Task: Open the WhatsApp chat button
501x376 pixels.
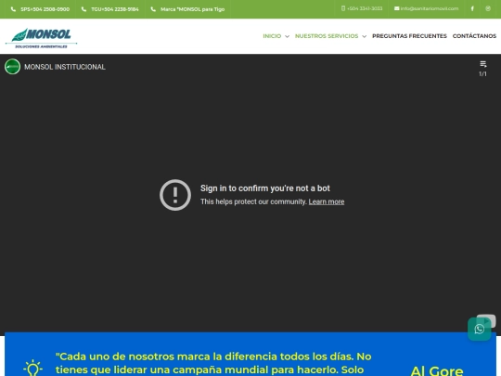Action: pyautogui.click(x=480, y=329)
